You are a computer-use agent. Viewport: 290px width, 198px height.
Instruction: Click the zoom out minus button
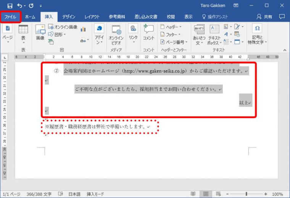pos(227,194)
